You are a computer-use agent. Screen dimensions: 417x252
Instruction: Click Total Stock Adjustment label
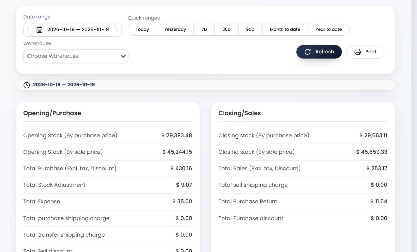pyautogui.click(x=54, y=185)
